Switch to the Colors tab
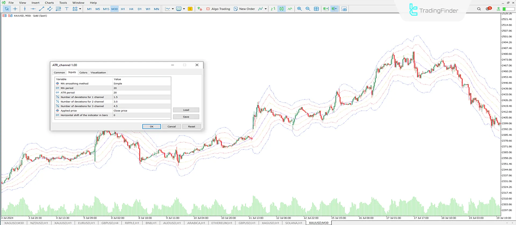The image size is (516, 225). [x=83, y=73]
